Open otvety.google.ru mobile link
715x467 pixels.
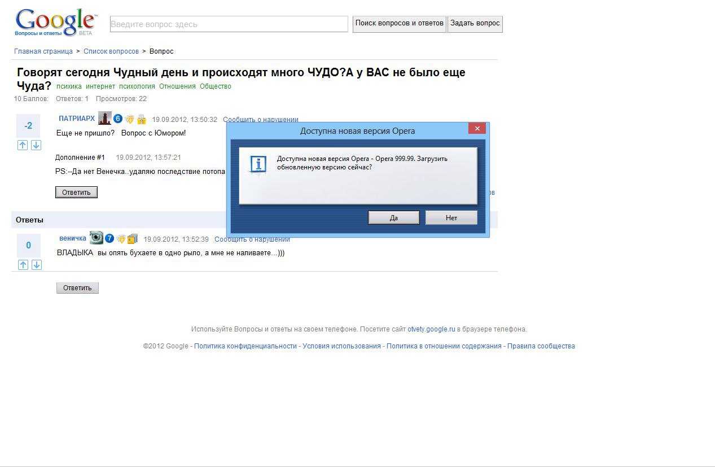(x=431, y=329)
